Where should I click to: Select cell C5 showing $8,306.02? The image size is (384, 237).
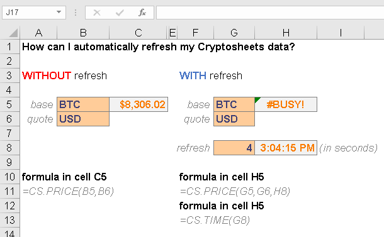pyautogui.click(x=138, y=104)
